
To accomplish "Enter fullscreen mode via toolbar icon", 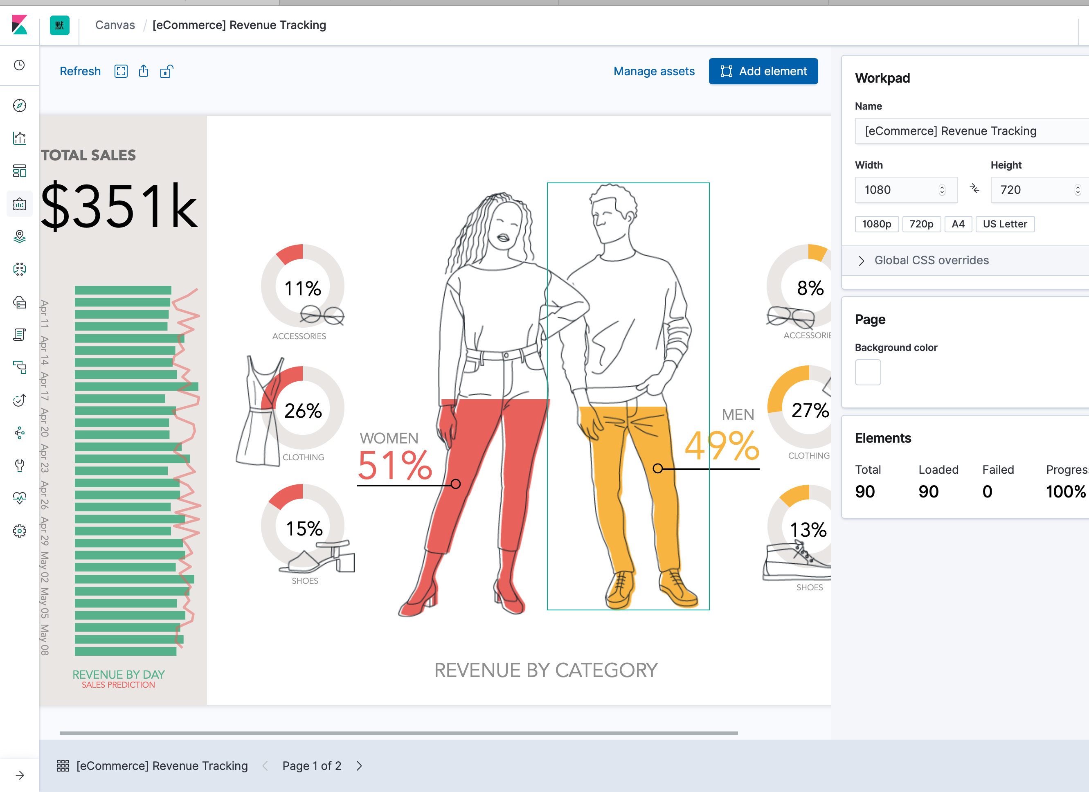I will click(x=121, y=72).
